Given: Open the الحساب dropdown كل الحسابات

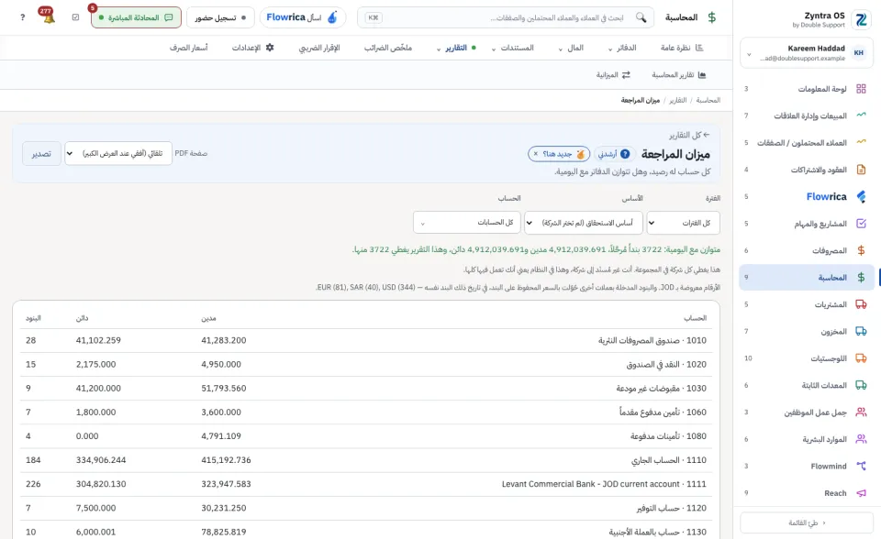Looking at the screenshot, I should (x=467, y=223).
